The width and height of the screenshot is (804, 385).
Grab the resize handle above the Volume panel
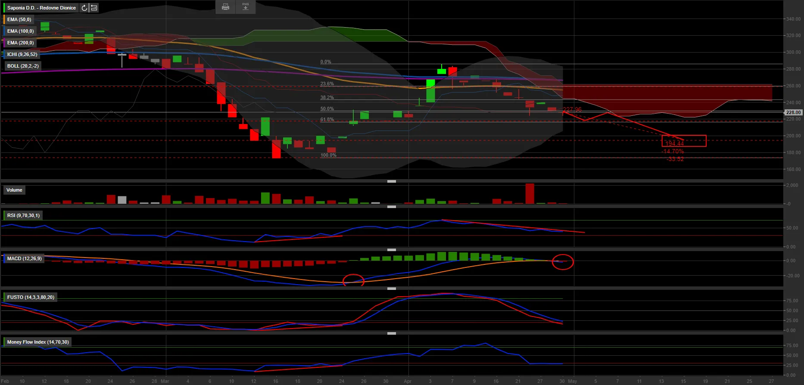coord(391,181)
